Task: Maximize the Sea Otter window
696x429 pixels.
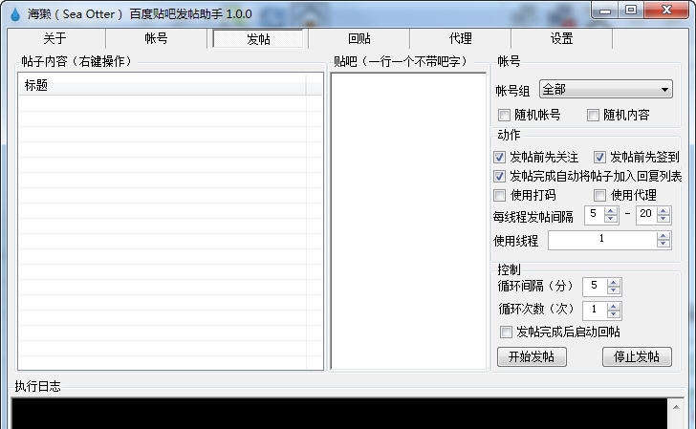Action: (x=631, y=10)
